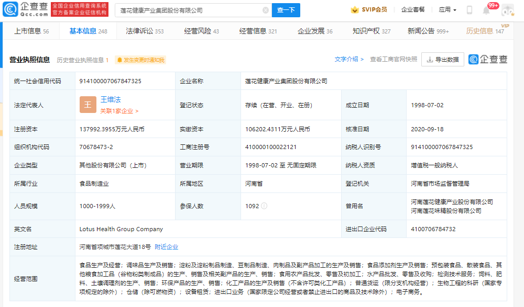Switch to the 新闻公告 tab
This screenshot has height=307, width=524.
tap(428, 31)
